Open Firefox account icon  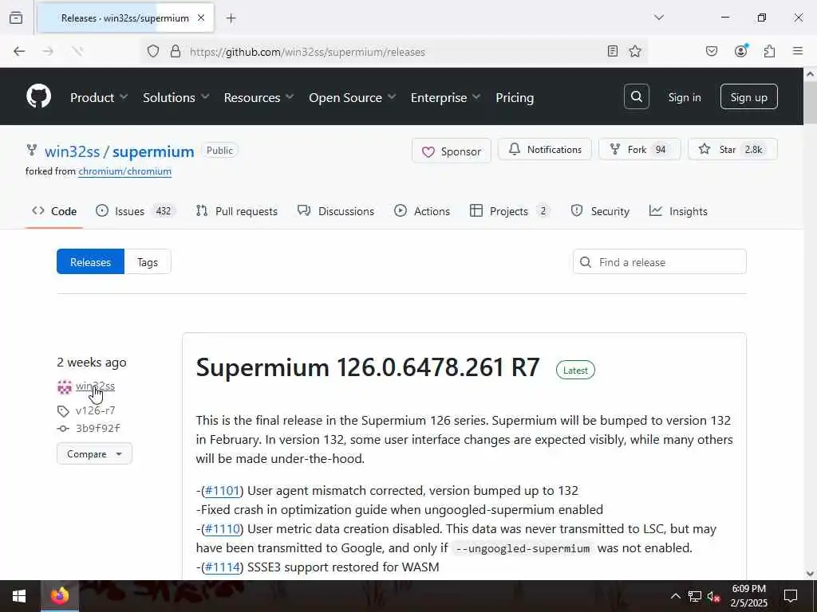(741, 50)
